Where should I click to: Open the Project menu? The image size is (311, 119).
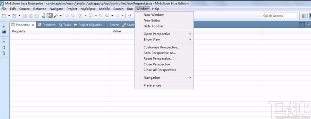[72, 9]
